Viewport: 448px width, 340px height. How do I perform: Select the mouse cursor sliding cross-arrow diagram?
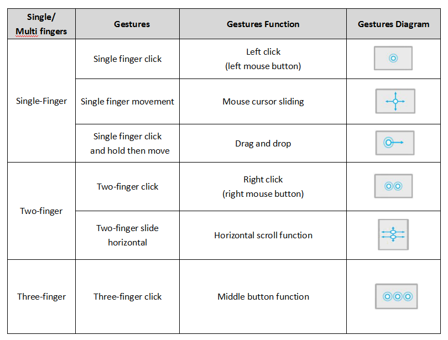point(395,101)
